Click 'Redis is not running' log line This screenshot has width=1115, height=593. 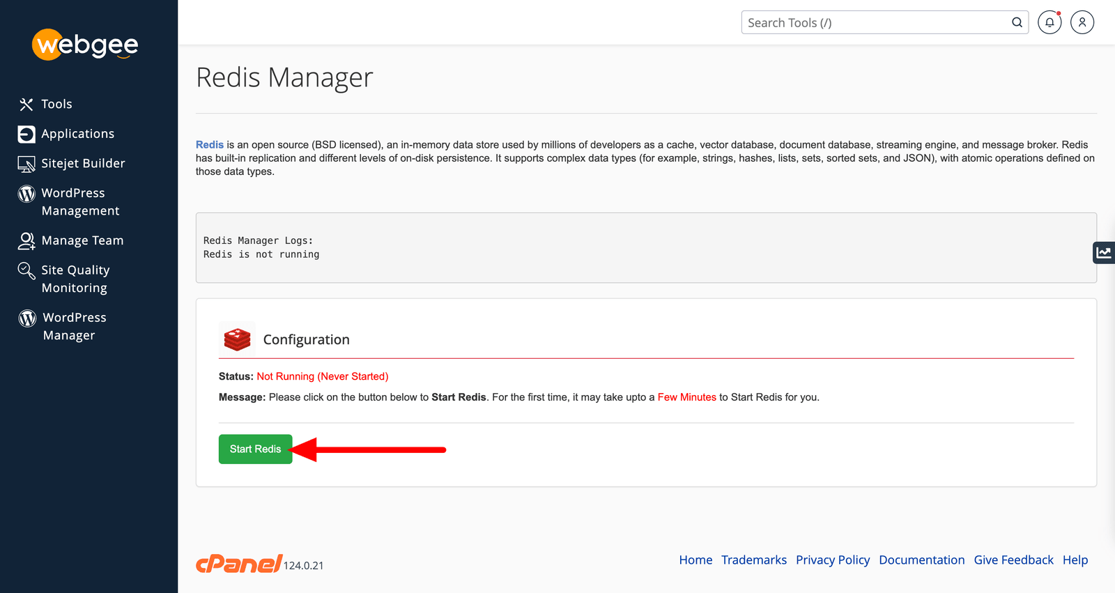click(x=261, y=254)
